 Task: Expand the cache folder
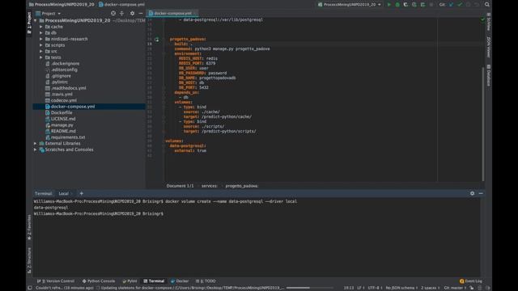41,27
